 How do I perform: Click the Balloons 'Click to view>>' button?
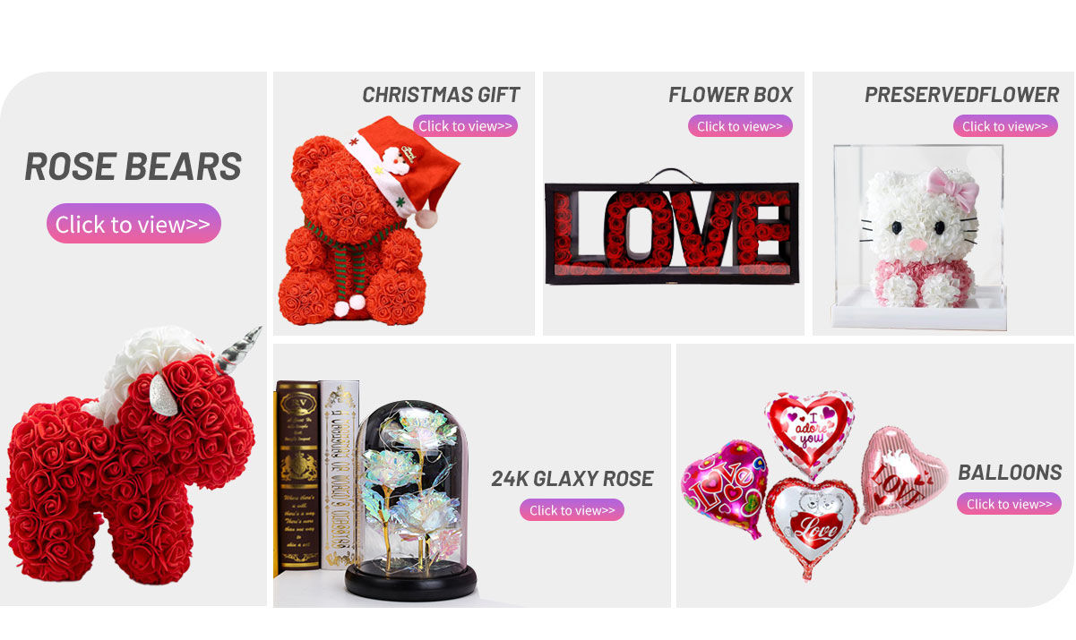1009,504
